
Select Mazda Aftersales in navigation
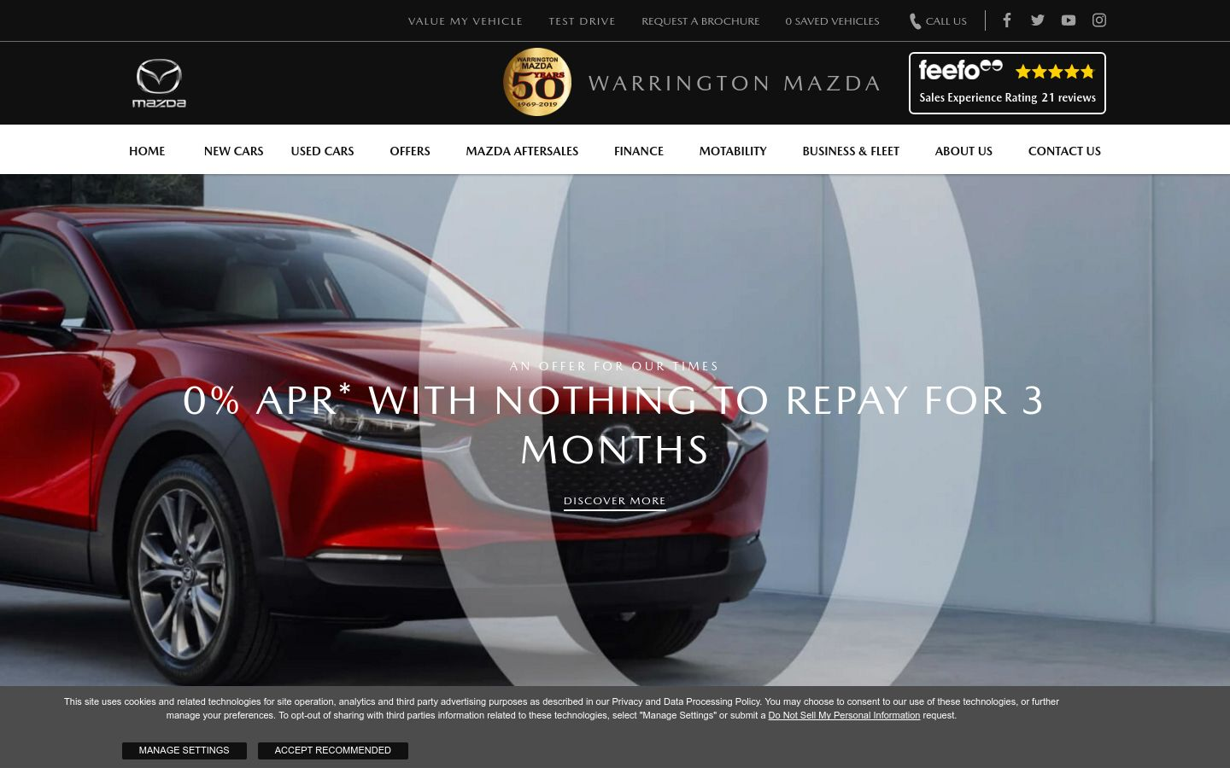coord(522,151)
